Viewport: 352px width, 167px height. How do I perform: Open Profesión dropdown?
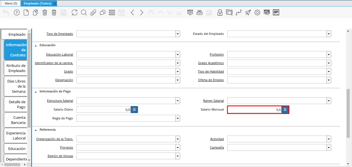tap(329, 54)
